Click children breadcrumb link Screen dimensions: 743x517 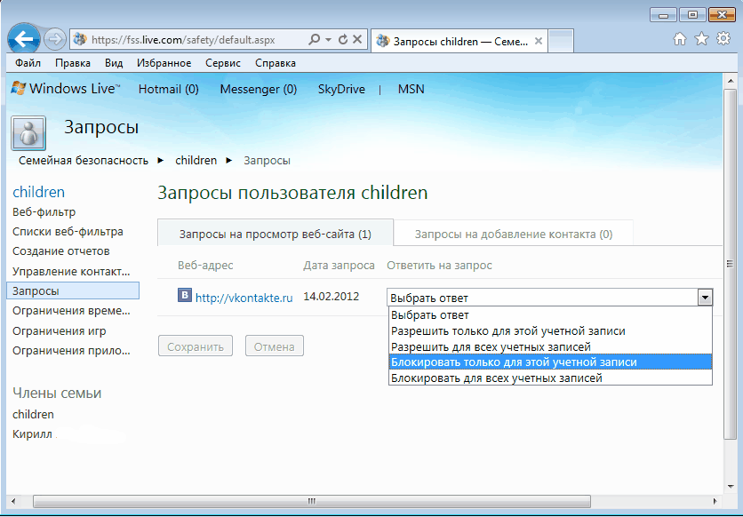pos(196,161)
